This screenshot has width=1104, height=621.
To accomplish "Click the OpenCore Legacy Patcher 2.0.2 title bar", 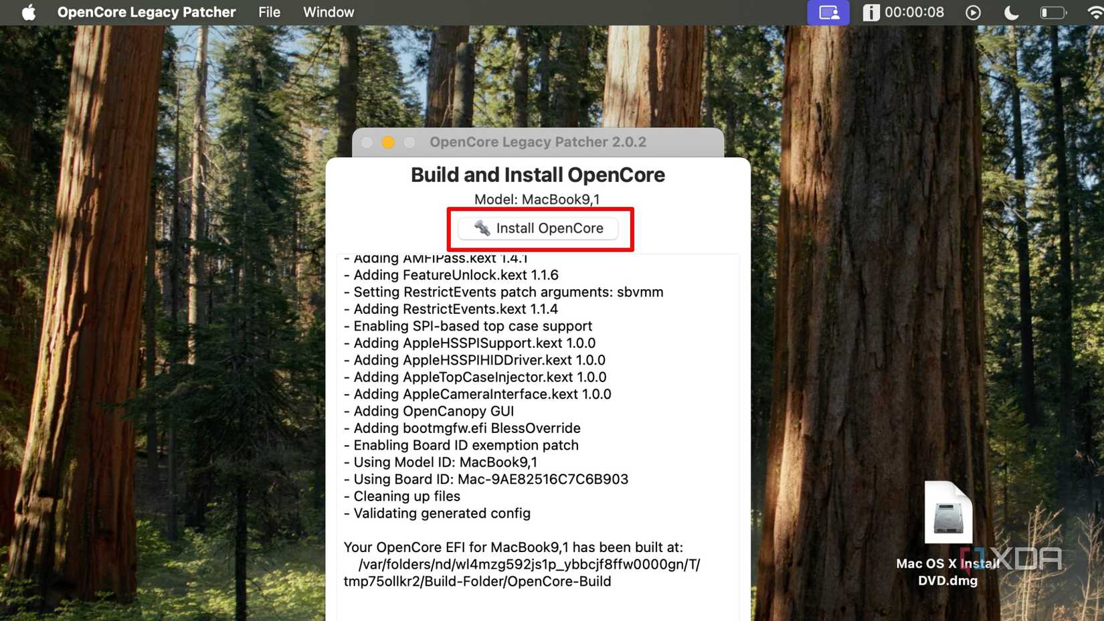I will click(x=538, y=142).
